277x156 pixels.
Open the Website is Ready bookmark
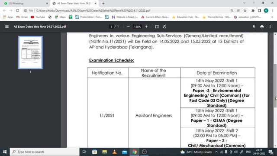tap(125, 17)
